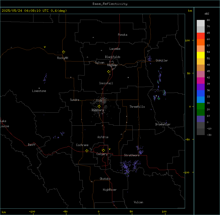The image size is (220, 215).
Task: Select the bright green swatch below 30 dBZ
Action: 201,106
